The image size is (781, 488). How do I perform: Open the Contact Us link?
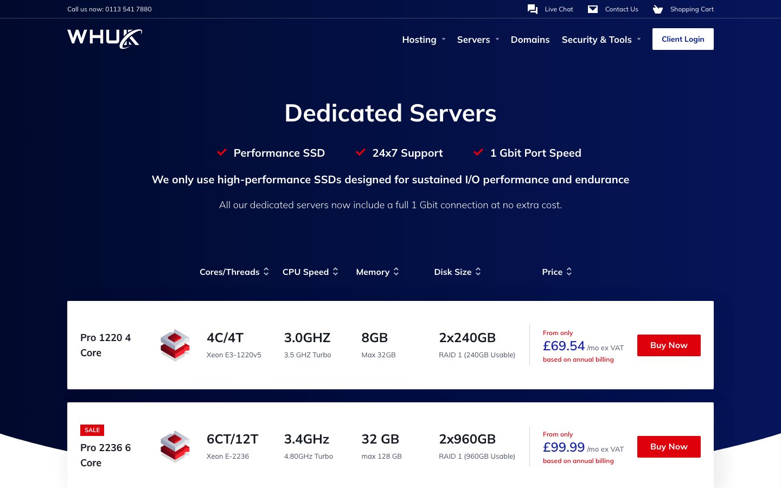point(622,9)
